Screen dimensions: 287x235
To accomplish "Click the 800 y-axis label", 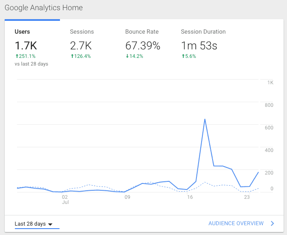I will (x=269, y=105).
